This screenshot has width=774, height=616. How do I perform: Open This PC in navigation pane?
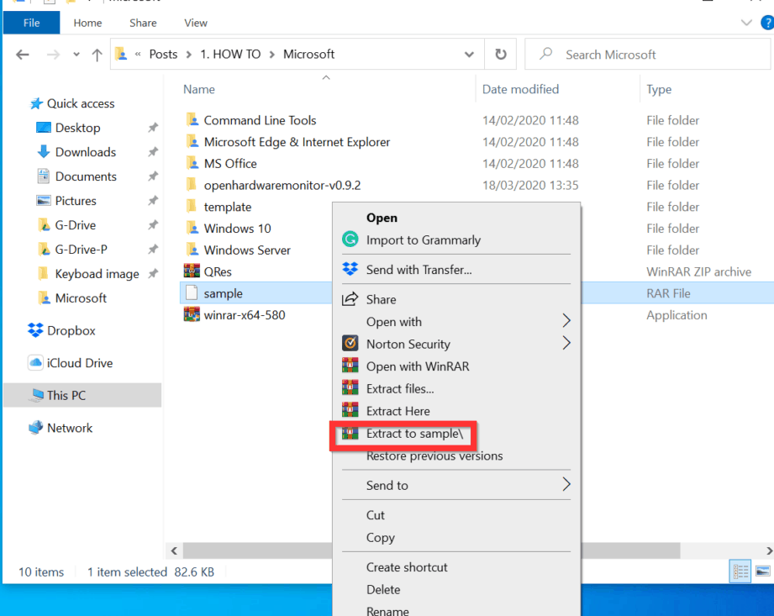click(66, 395)
